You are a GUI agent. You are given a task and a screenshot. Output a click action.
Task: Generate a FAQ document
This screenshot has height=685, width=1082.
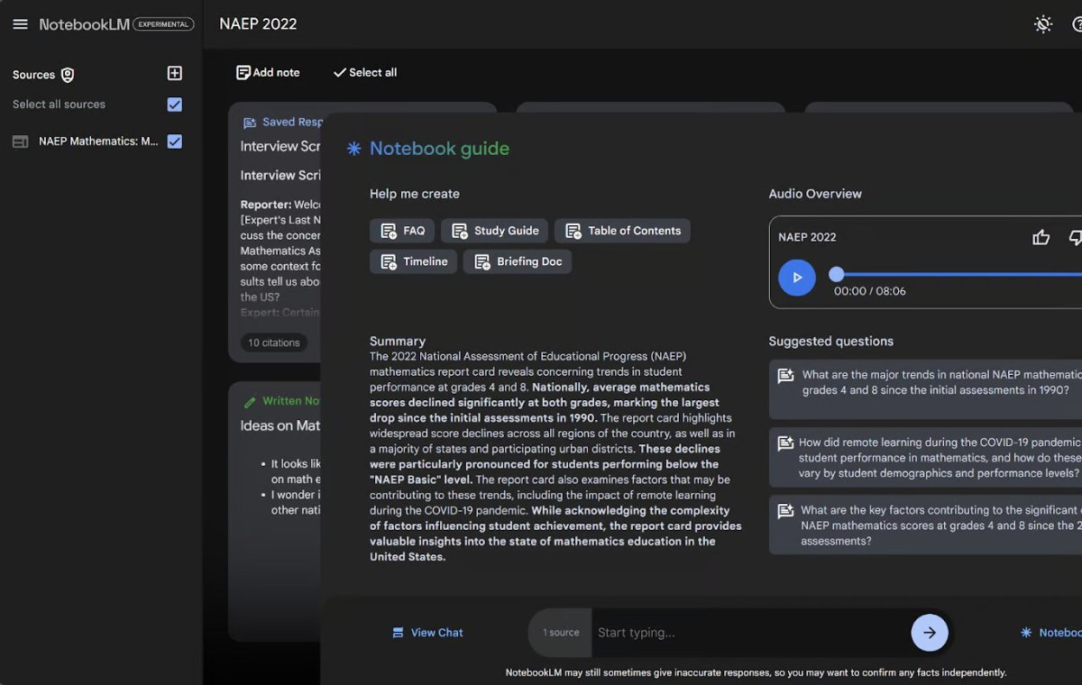point(402,231)
